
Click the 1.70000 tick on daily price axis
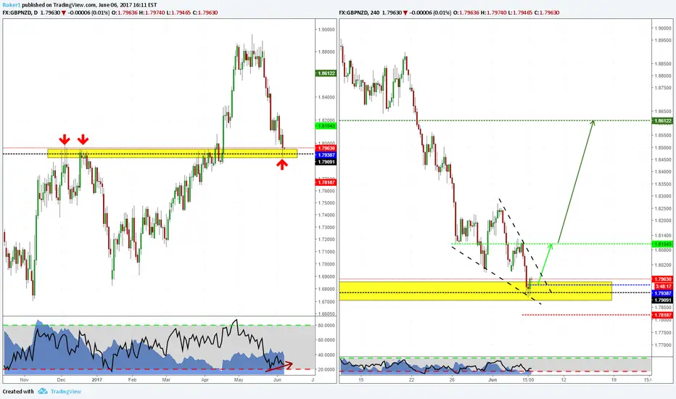327,264
